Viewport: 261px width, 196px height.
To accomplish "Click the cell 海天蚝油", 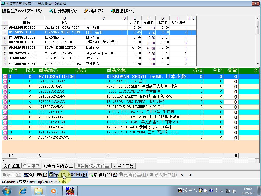I will [x=103, y=28].
